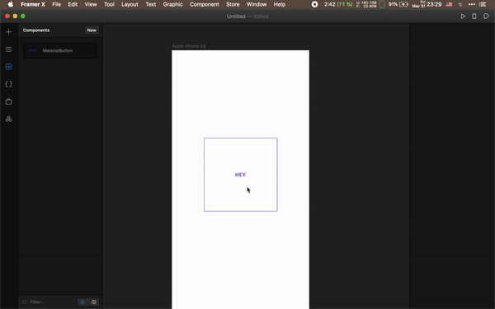Select the Components grid icon

8,67
